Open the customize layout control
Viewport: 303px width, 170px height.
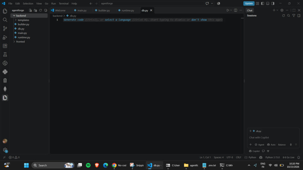pos(258,3)
